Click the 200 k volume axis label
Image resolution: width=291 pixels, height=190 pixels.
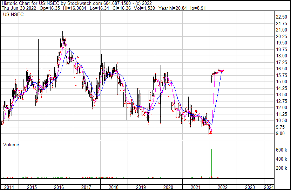pos(281,168)
